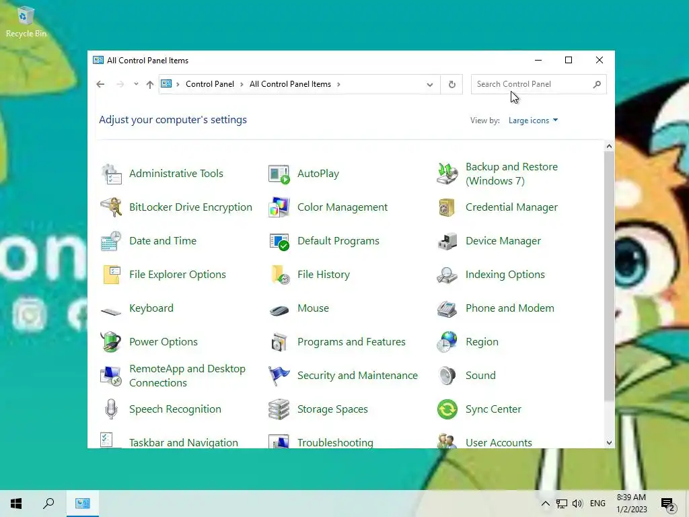
Task: Click the taskbar clock and date
Action: click(631, 504)
